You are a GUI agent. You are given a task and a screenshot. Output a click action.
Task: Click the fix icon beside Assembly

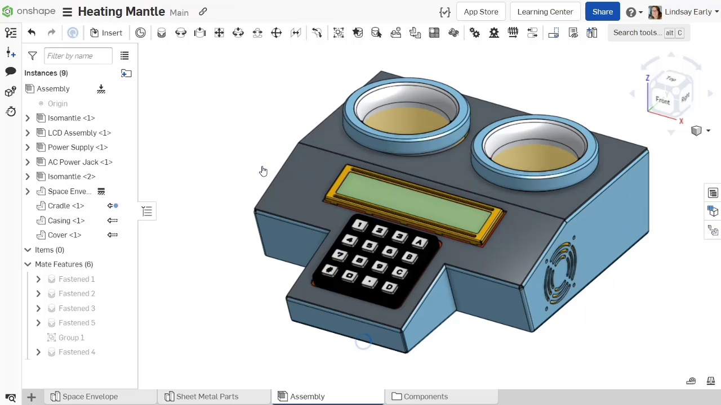101,89
